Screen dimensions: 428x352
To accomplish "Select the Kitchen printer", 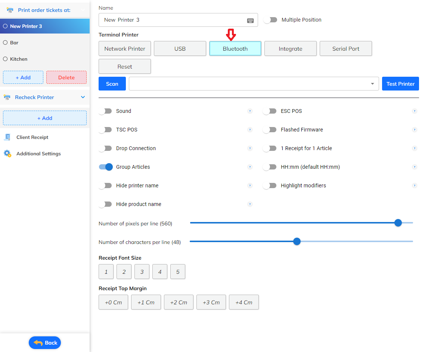I will 45,59.
